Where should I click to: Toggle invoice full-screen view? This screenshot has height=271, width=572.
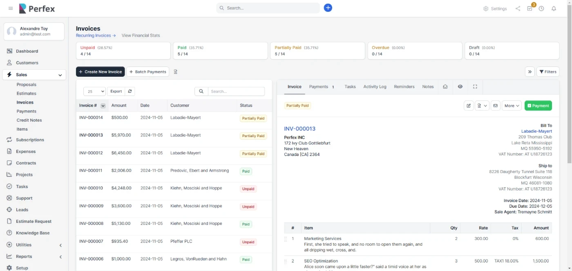[x=475, y=87]
